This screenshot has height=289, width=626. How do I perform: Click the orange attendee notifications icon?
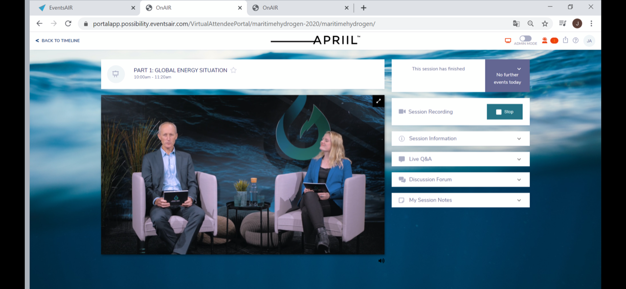(544, 41)
